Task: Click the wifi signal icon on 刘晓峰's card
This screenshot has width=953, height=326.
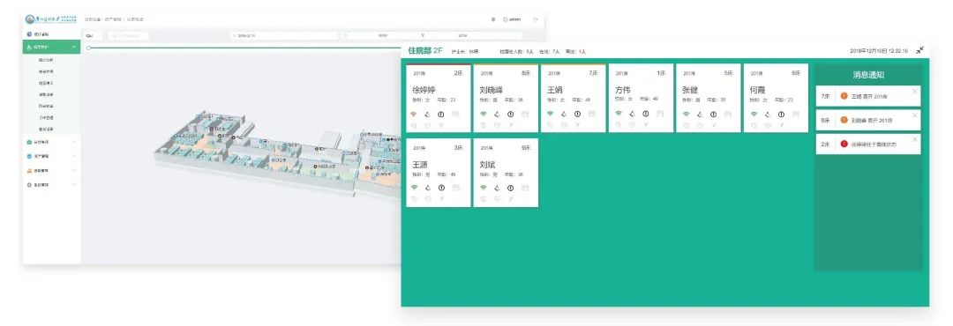Action: click(x=484, y=114)
